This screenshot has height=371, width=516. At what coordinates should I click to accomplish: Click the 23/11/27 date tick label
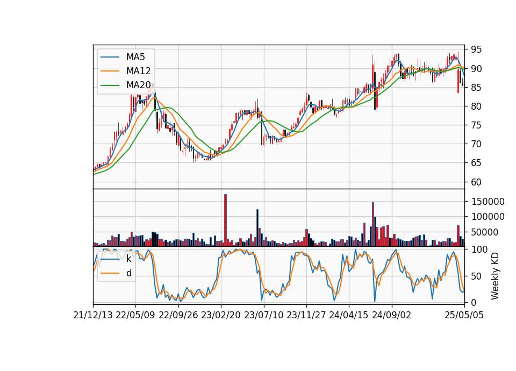point(306,315)
